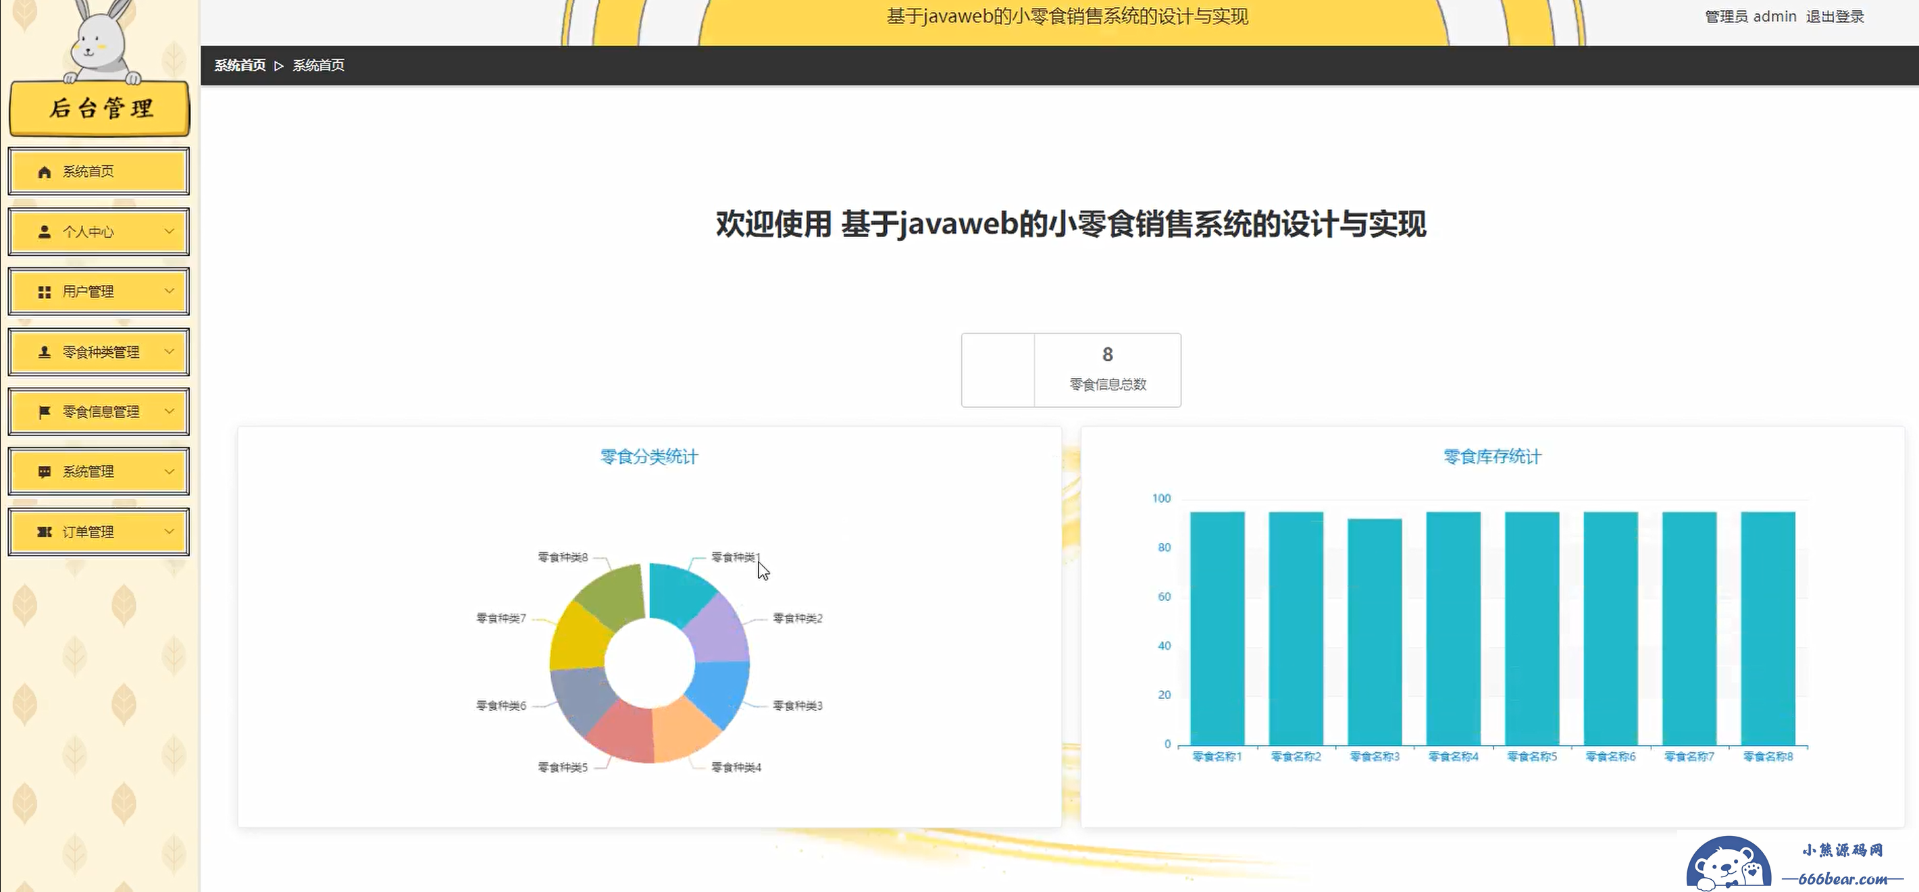Click the 后台管理 sign banner
Viewport: 1919px width, 892px height.
100,109
